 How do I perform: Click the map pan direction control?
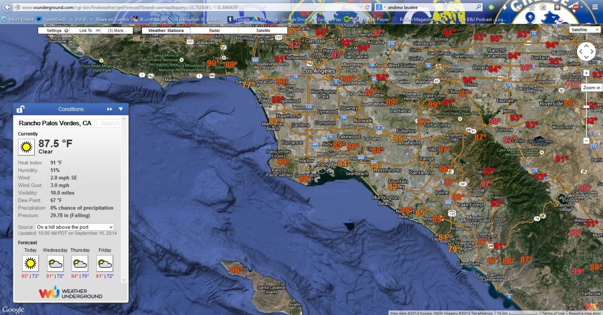tap(586, 51)
